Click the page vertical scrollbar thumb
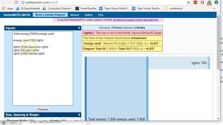This screenshot has width=223, height=125. click(218, 42)
